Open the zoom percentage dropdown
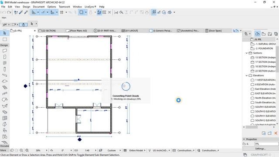 tap(47, 150)
